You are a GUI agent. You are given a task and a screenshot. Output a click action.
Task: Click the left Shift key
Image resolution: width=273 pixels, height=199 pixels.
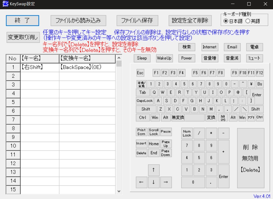click(146, 109)
